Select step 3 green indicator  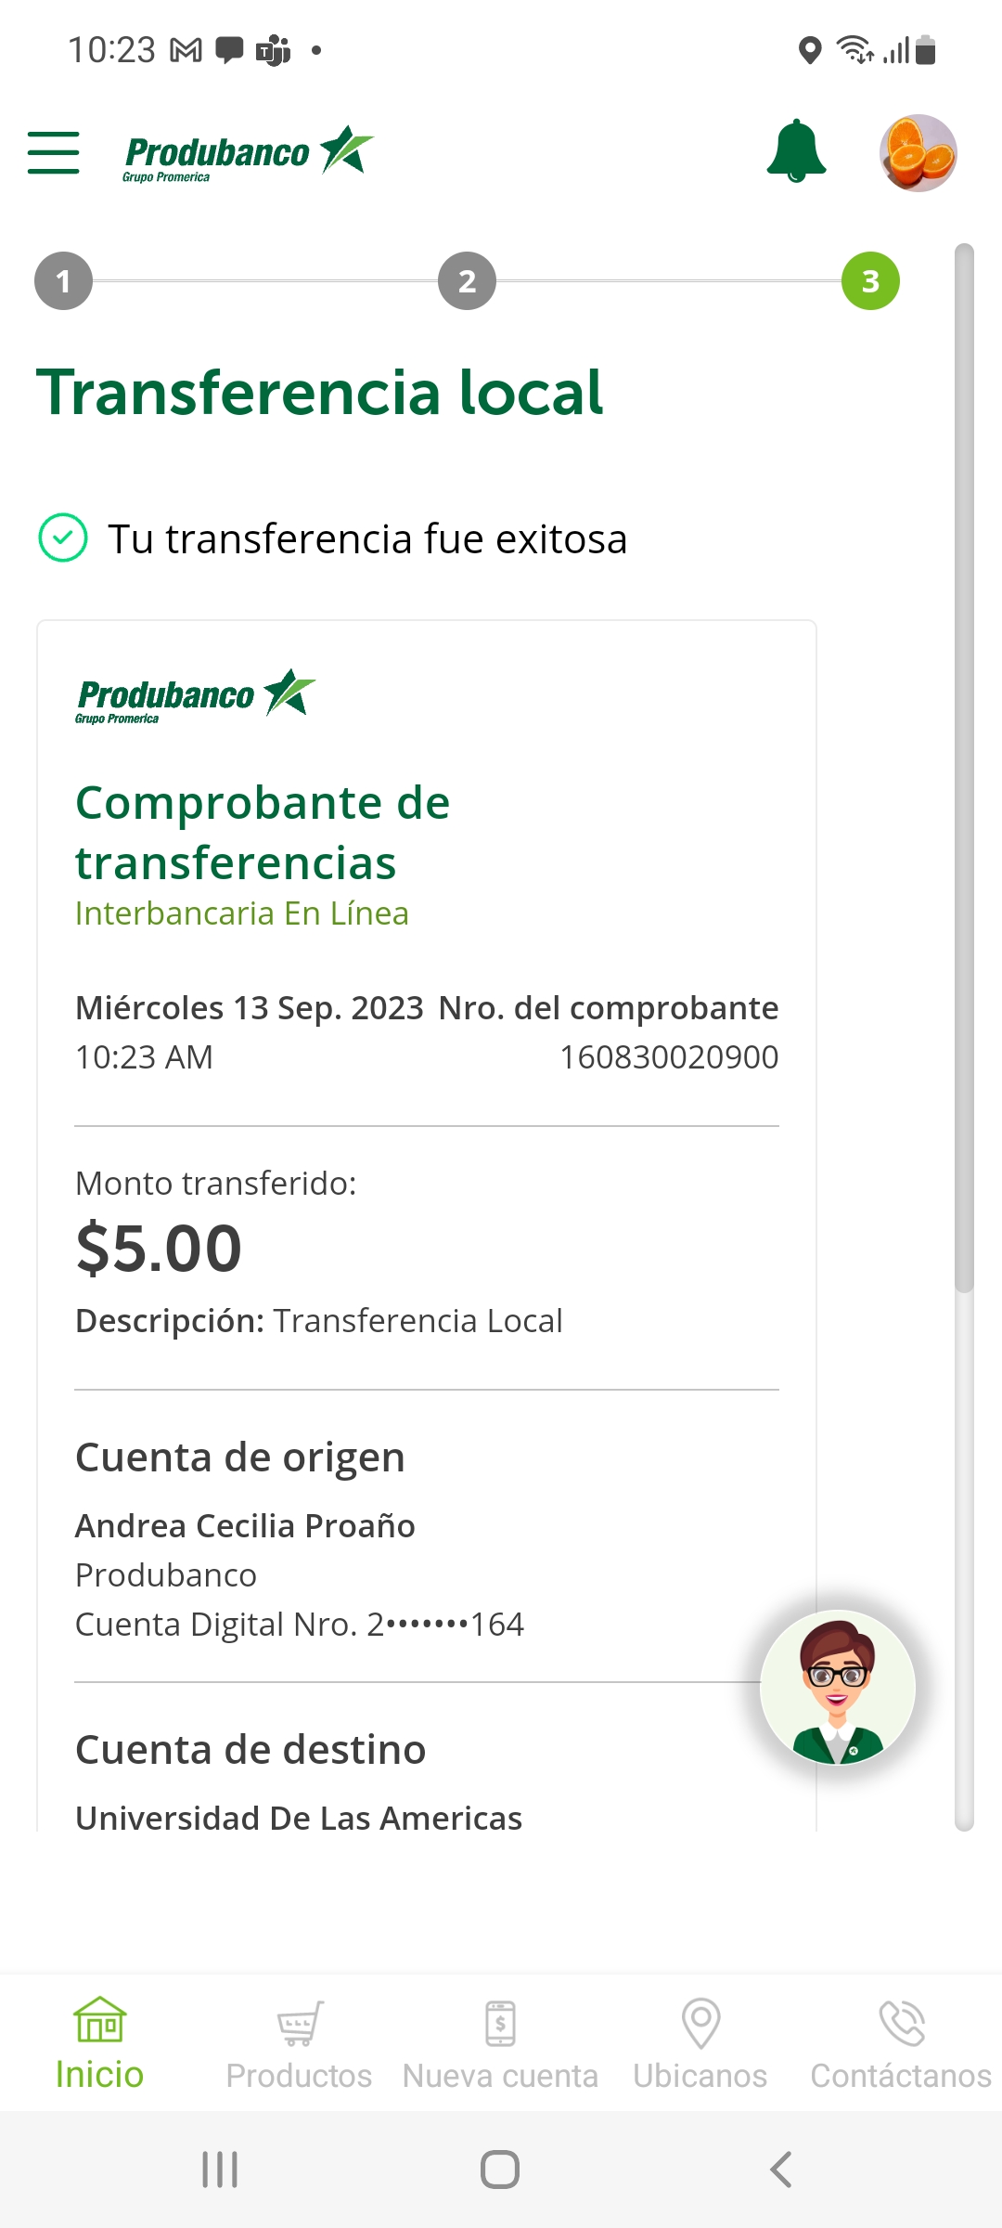pos(870,281)
